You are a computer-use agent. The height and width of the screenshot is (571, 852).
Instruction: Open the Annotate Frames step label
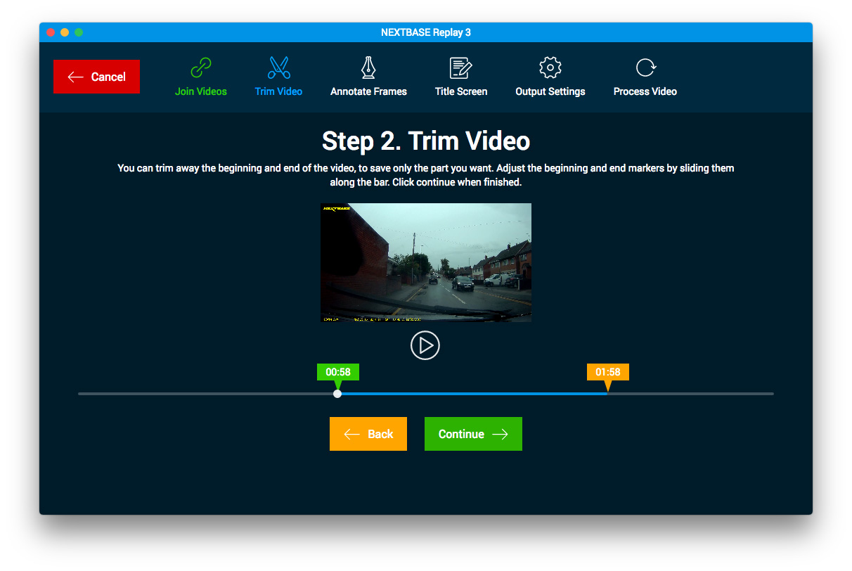(x=368, y=91)
